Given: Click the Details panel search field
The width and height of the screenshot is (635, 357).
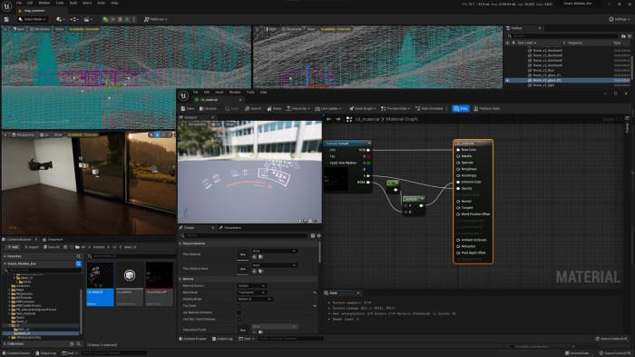Looking at the screenshot, I should 244,235.
